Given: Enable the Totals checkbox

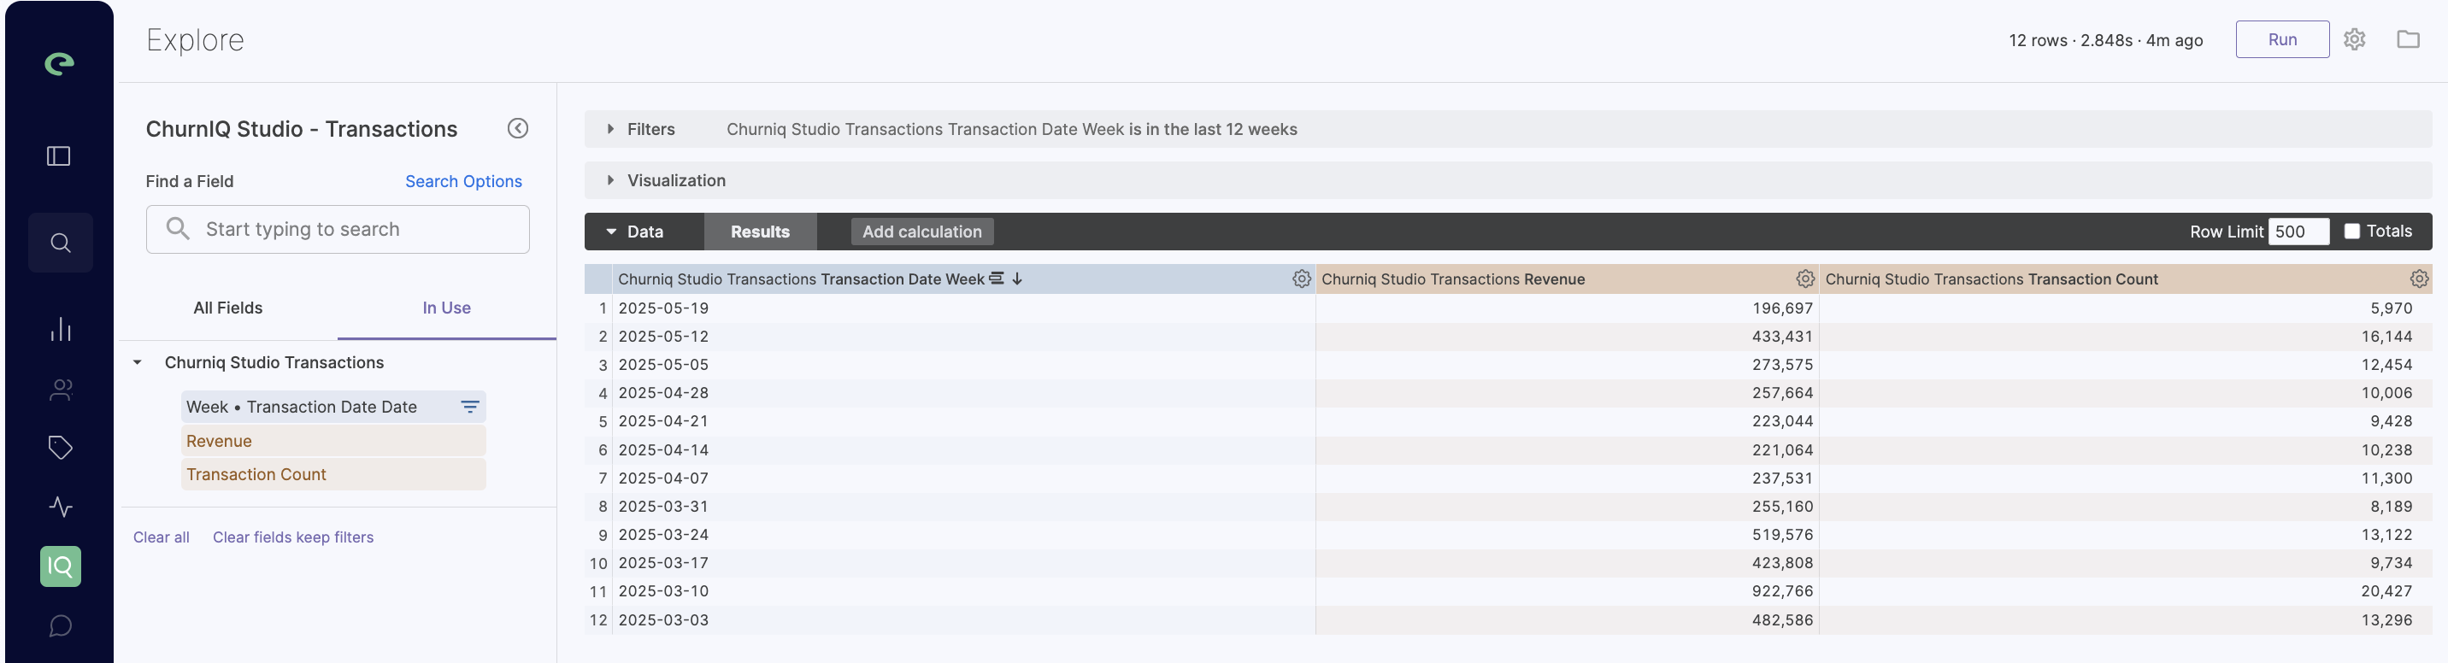Looking at the screenshot, I should click(2351, 232).
